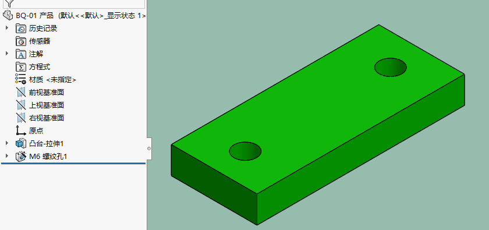Select the 传感器 text label
Viewport: 489px width, 230px height.
(40, 41)
